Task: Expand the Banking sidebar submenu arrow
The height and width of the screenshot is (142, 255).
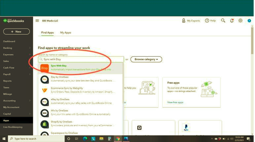Action: [x=30, y=48]
